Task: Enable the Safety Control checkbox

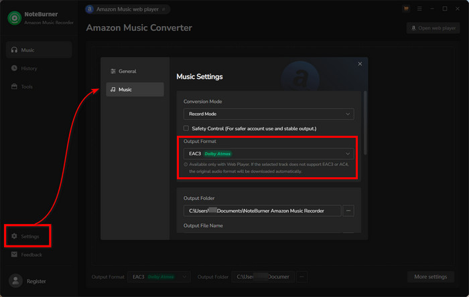Action: [x=186, y=128]
